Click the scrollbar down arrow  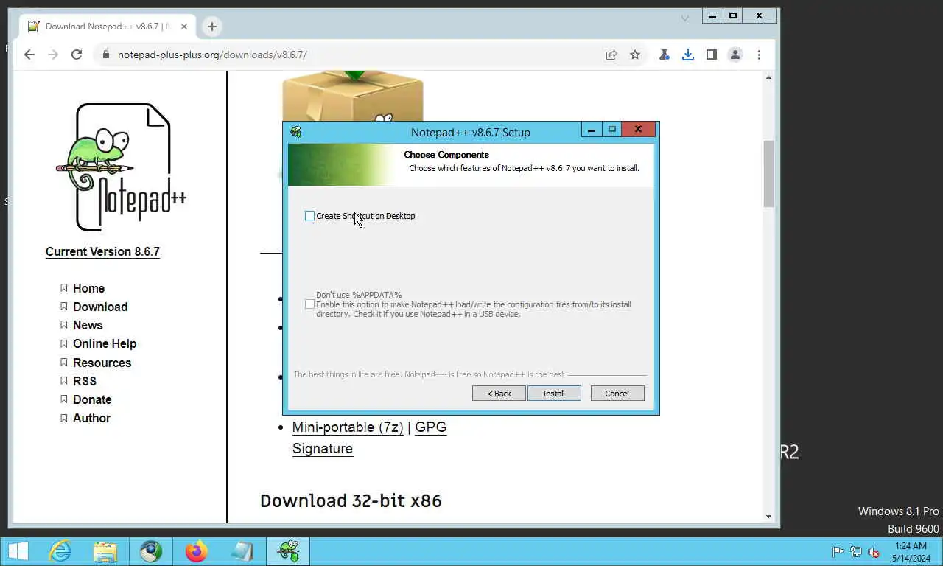[768, 517]
